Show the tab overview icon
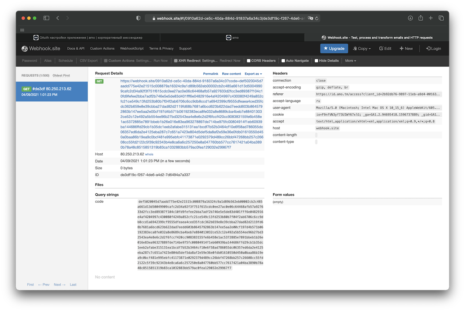This screenshot has width=465, height=311. pyautogui.click(x=441, y=18)
